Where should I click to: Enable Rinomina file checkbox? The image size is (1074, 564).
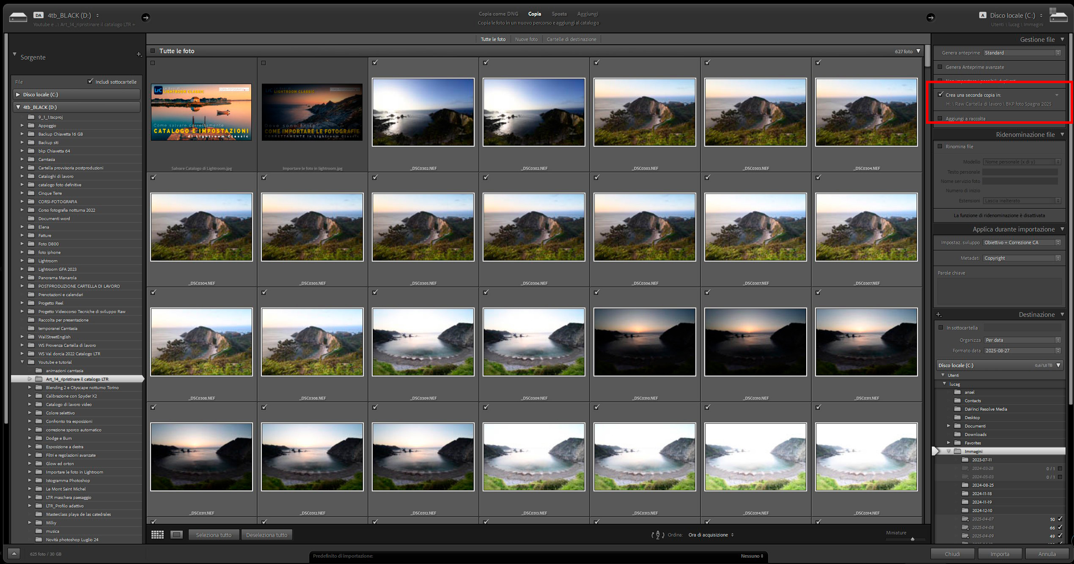940,146
